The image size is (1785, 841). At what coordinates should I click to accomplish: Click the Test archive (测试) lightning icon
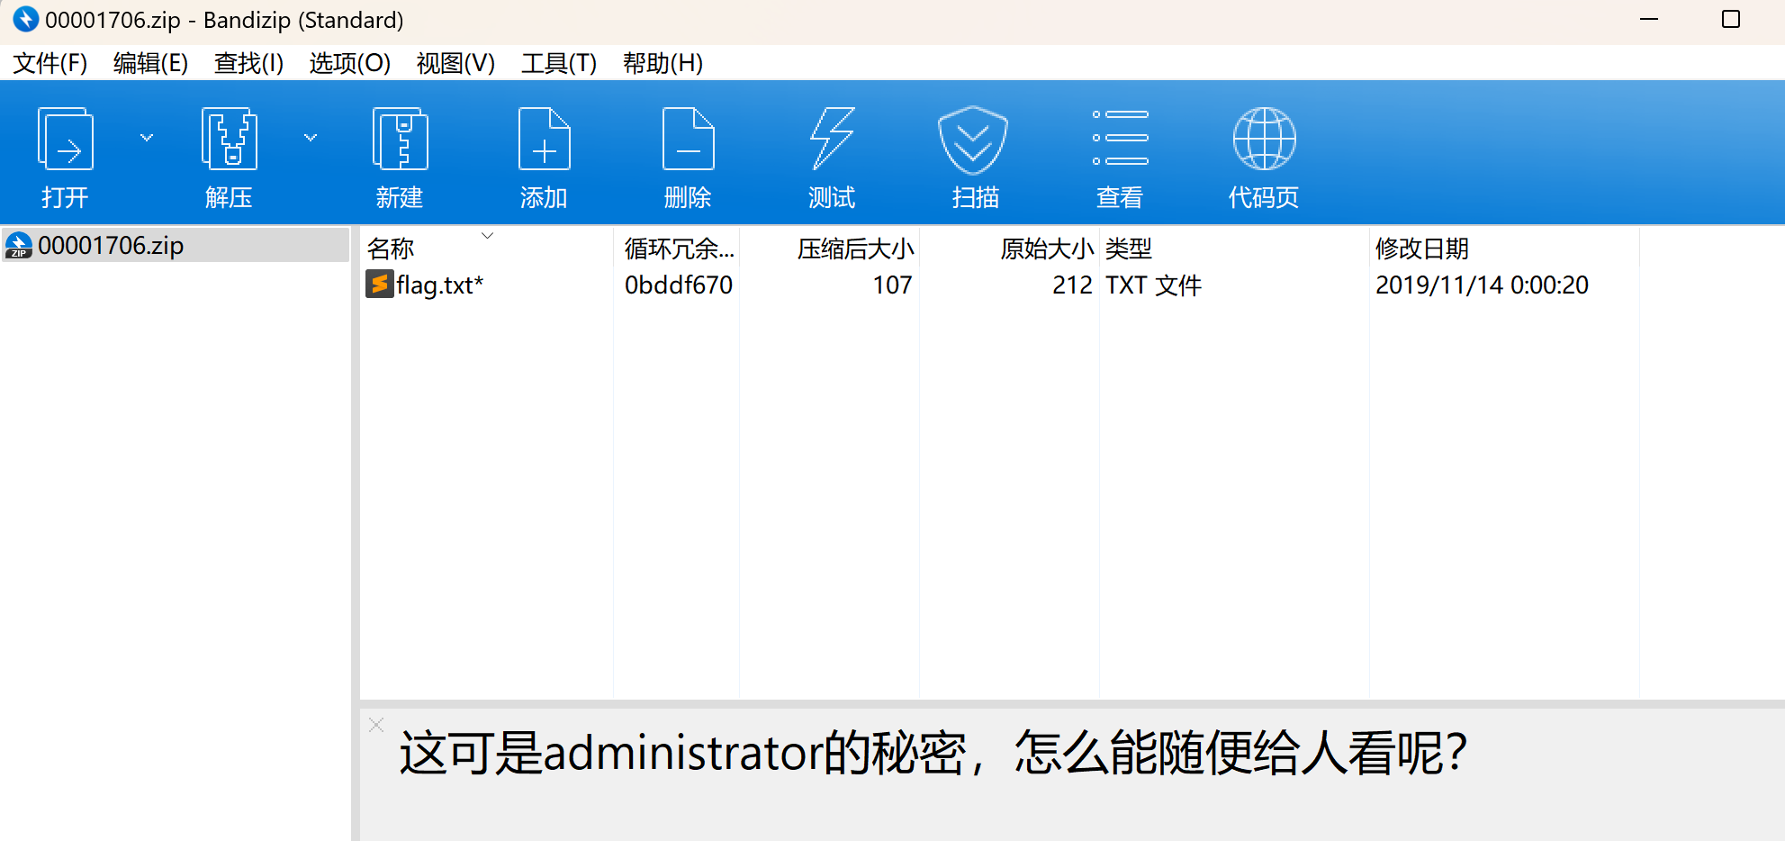(x=832, y=140)
